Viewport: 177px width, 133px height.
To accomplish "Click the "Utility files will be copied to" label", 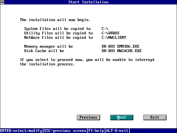I will 58,33.
